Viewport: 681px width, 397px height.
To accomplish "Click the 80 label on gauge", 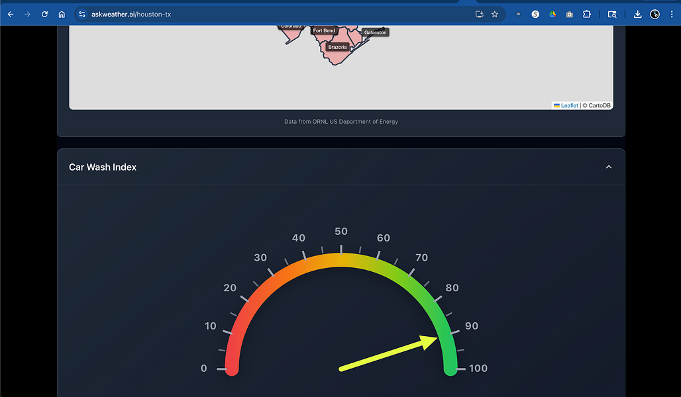I will click(x=452, y=288).
